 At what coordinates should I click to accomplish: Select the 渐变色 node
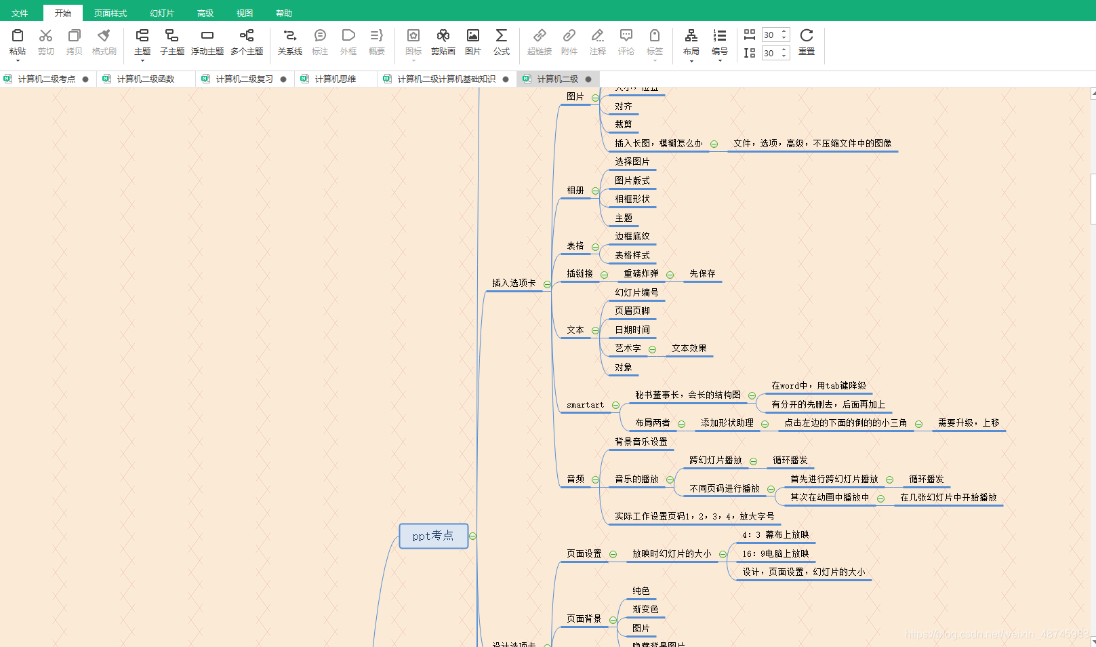[645, 609]
